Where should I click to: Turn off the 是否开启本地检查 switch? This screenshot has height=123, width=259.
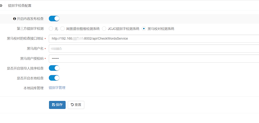(54, 78)
